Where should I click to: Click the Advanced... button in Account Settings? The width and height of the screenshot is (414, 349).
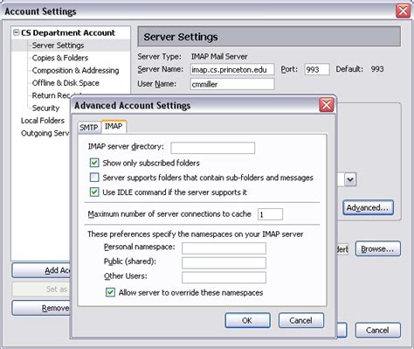(368, 207)
